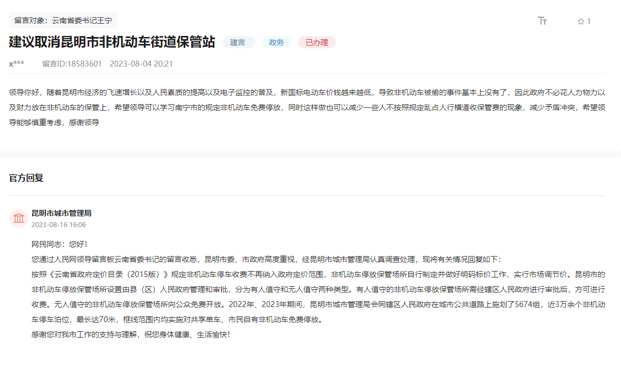The height and width of the screenshot is (365, 621).
Task: Click the post date 2023-08-04 20:21
Action: click(x=141, y=64)
